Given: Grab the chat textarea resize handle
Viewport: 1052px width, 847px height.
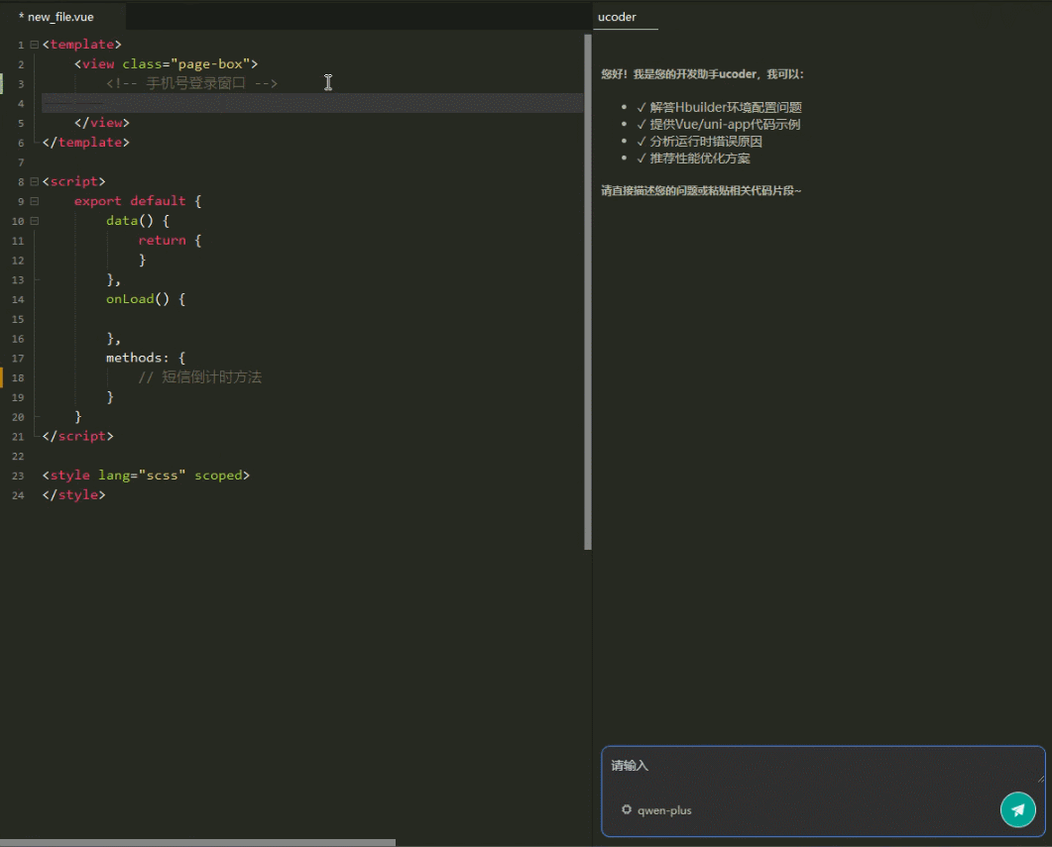Looking at the screenshot, I should (x=1040, y=779).
